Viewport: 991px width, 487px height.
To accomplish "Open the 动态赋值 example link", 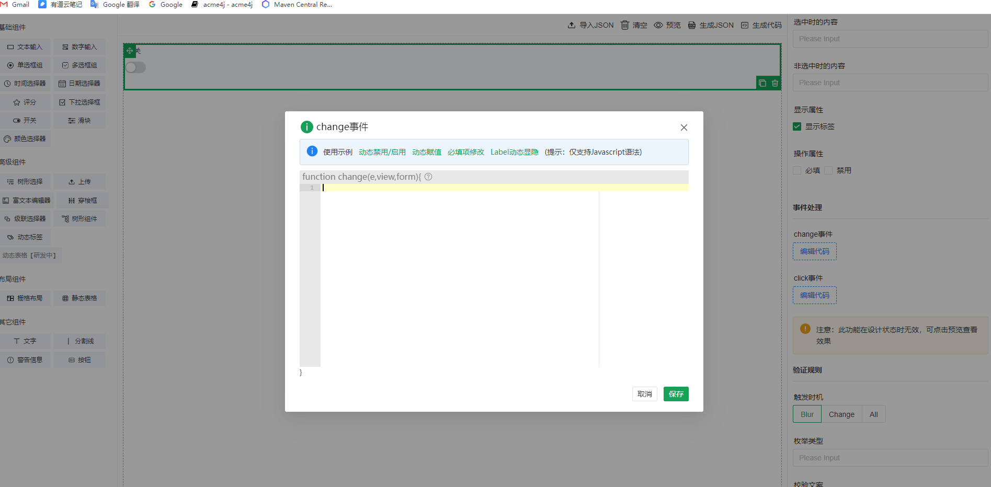I will [426, 152].
